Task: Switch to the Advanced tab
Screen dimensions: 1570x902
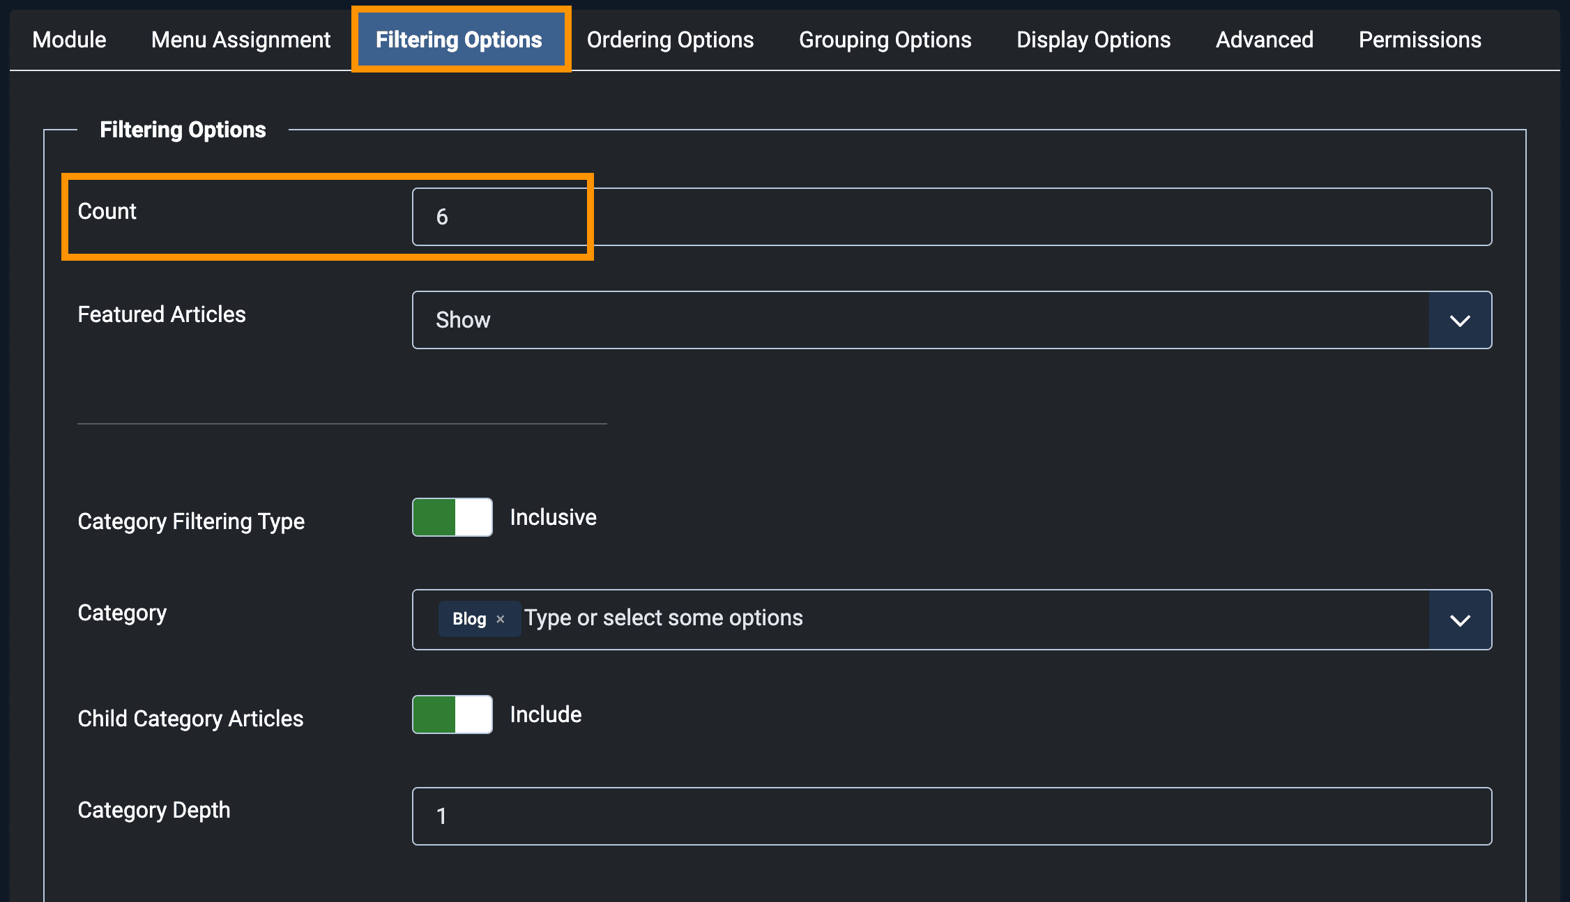Action: pyautogui.click(x=1264, y=40)
